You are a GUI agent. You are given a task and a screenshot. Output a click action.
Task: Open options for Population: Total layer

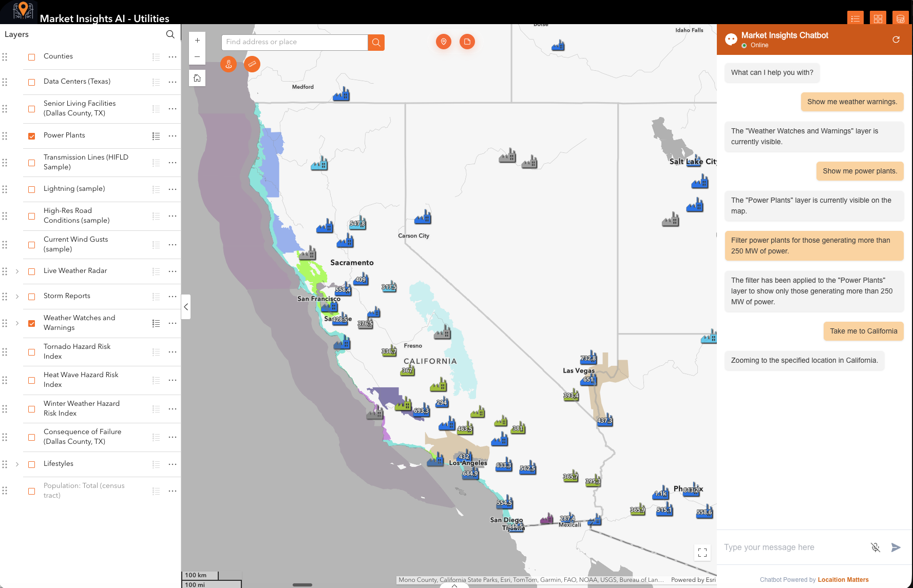click(173, 491)
